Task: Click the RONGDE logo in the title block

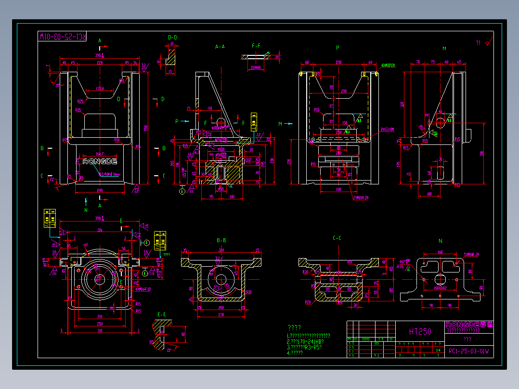Action: [x=469, y=324]
